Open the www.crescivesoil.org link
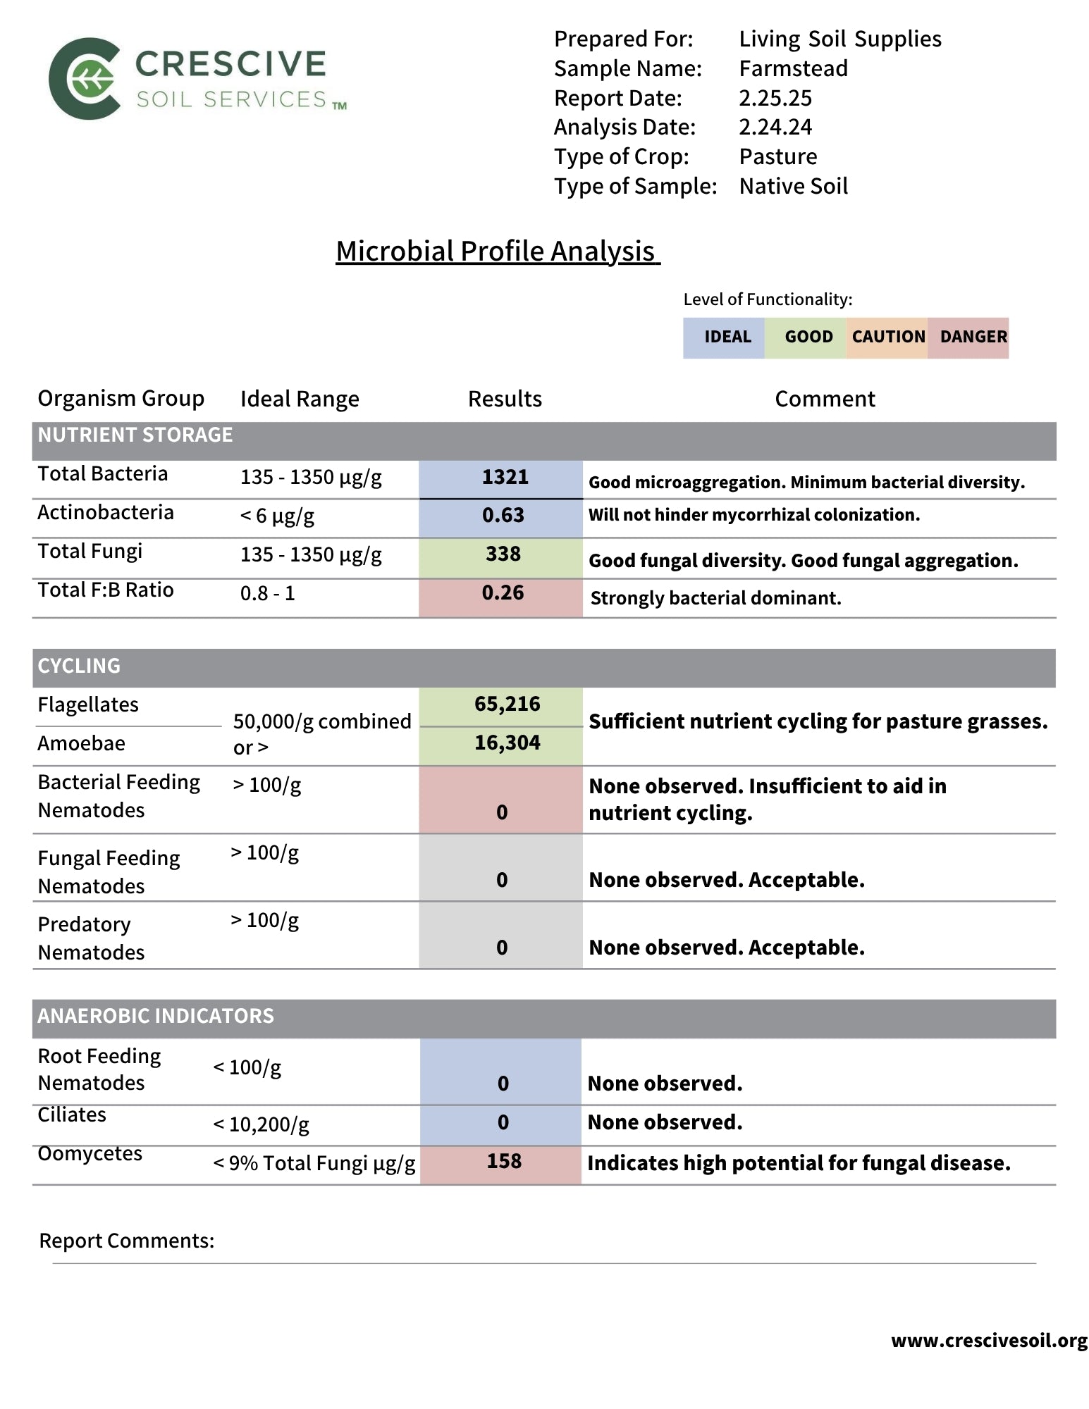The height and width of the screenshot is (1409, 1089). (x=989, y=1341)
